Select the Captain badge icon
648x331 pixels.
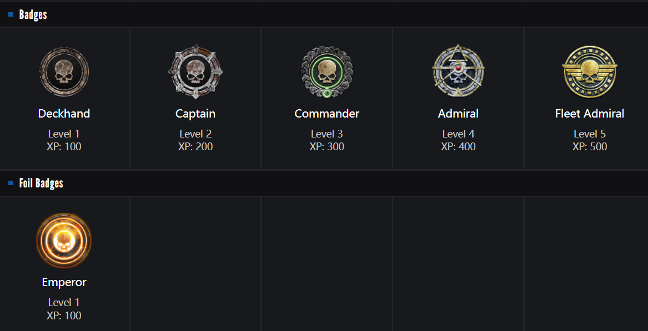(x=195, y=72)
